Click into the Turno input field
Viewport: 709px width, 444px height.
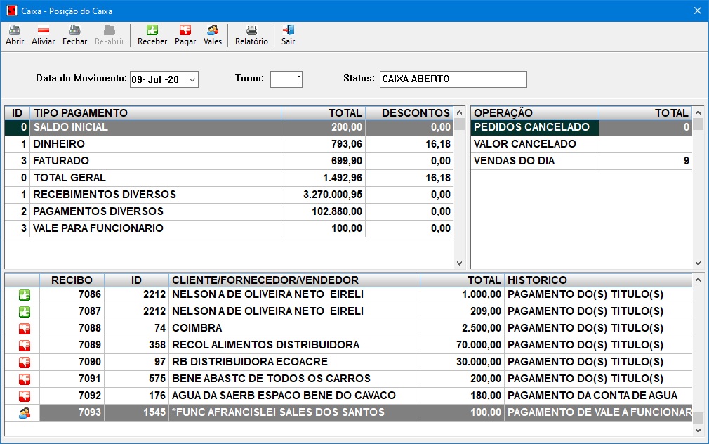(286, 79)
